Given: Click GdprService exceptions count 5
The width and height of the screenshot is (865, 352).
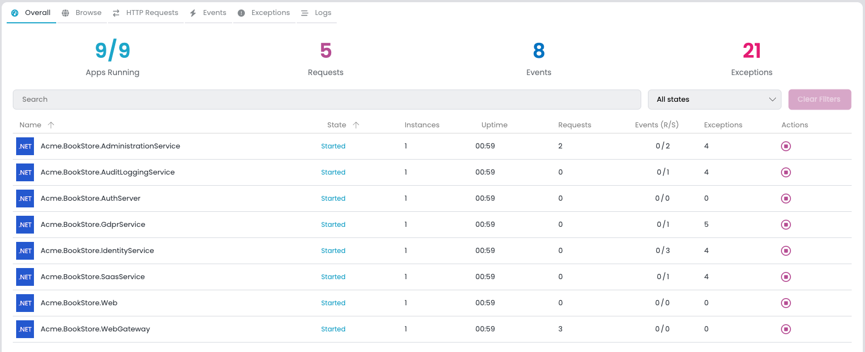Looking at the screenshot, I should click(706, 225).
